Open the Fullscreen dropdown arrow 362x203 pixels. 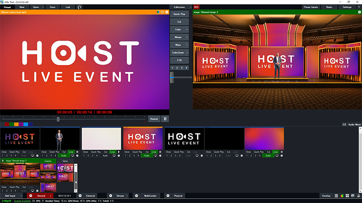coord(190,7)
